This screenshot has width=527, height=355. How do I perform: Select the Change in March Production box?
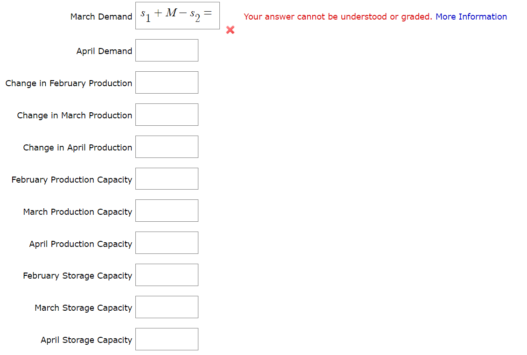coord(167,115)
